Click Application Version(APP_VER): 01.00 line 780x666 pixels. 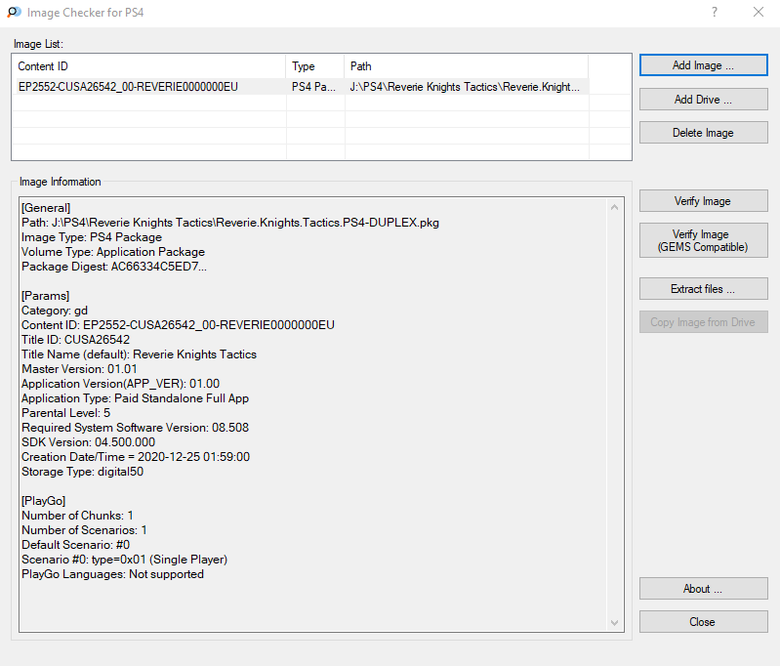pyautogui.click(x=120, y=384)
